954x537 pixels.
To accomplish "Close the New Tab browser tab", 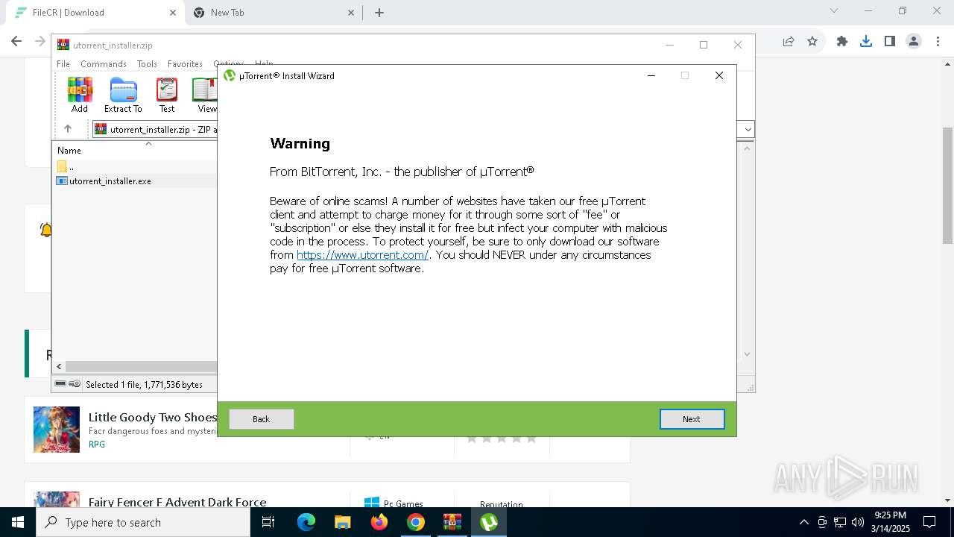I will (x=352, y=13).
